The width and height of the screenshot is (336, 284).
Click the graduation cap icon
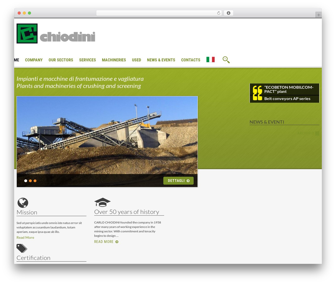pyautogui.click(x=102, y=202)
